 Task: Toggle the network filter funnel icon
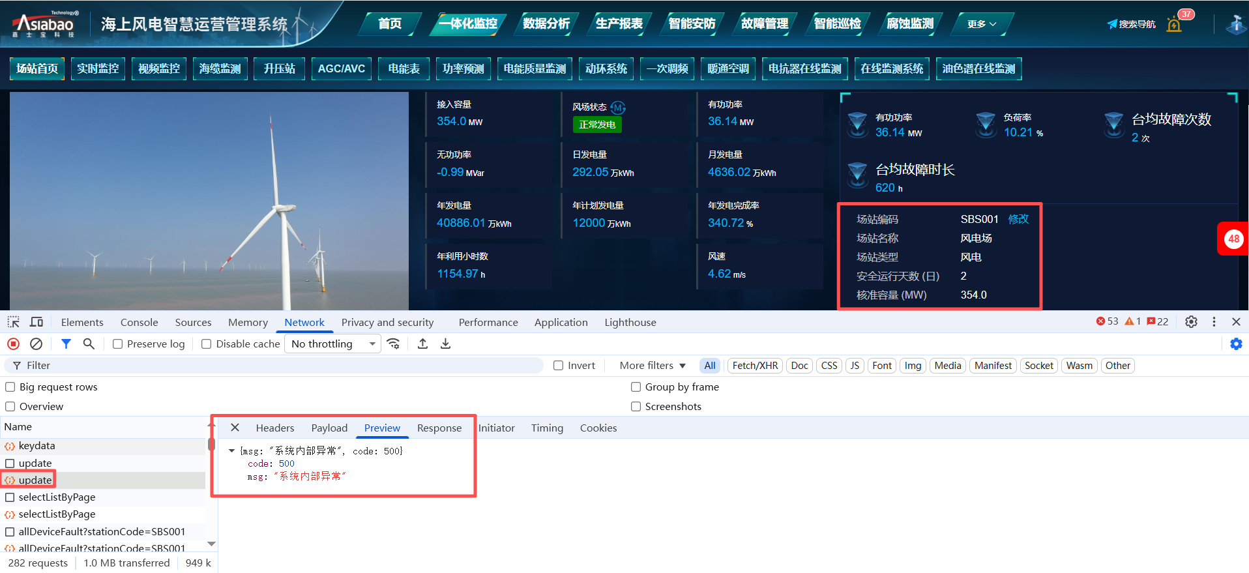pyautogui.click(x=66, y=344)
